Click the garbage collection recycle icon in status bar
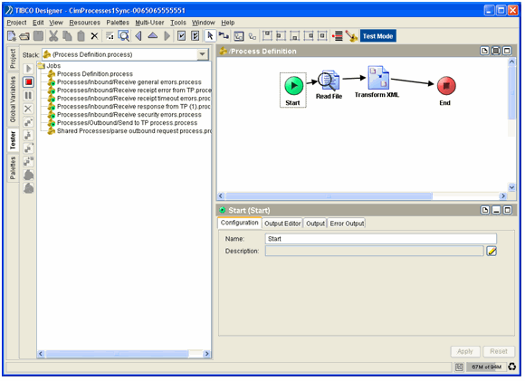Screen dimensions: 525x381 tap(512, 367)
